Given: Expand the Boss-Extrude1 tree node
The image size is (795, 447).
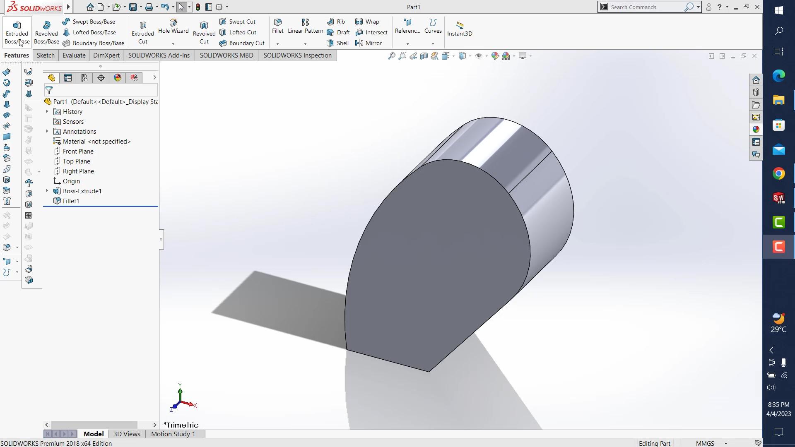Looking at the screenshot, I should point(46,191).
